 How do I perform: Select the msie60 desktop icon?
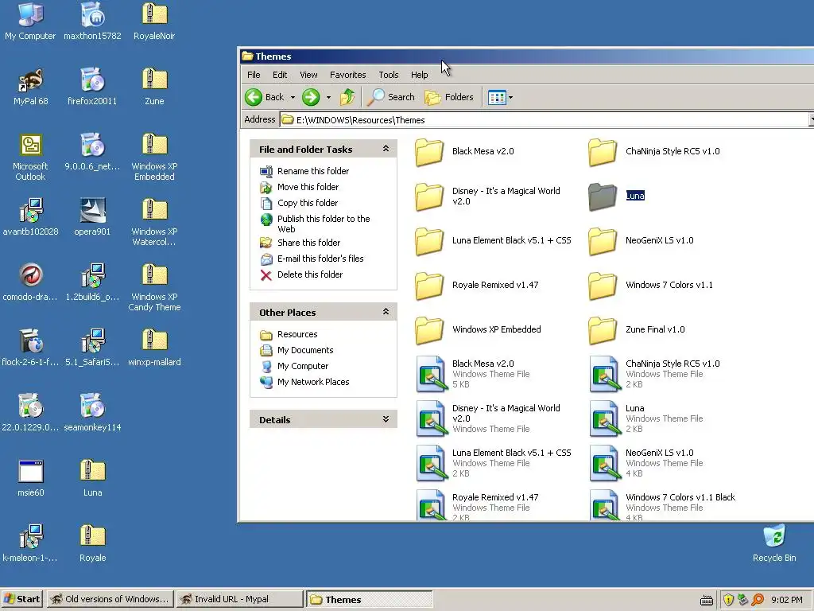pos(30,478)
